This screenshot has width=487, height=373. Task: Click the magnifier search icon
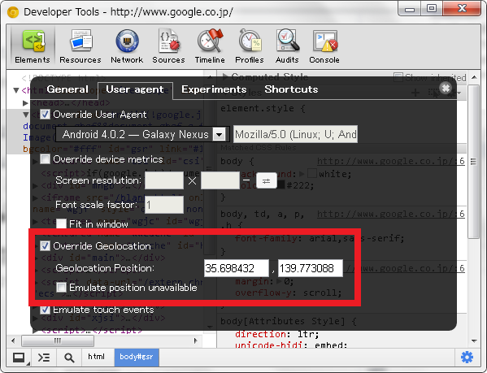tap(69, 358)
